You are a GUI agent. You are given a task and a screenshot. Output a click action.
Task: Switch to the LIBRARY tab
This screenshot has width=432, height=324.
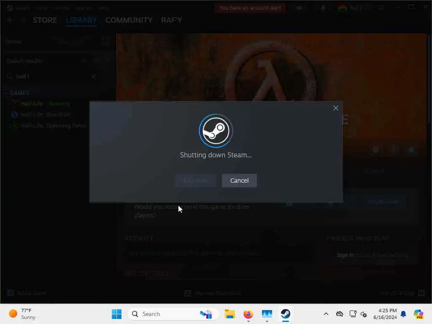tap(81, 20)
